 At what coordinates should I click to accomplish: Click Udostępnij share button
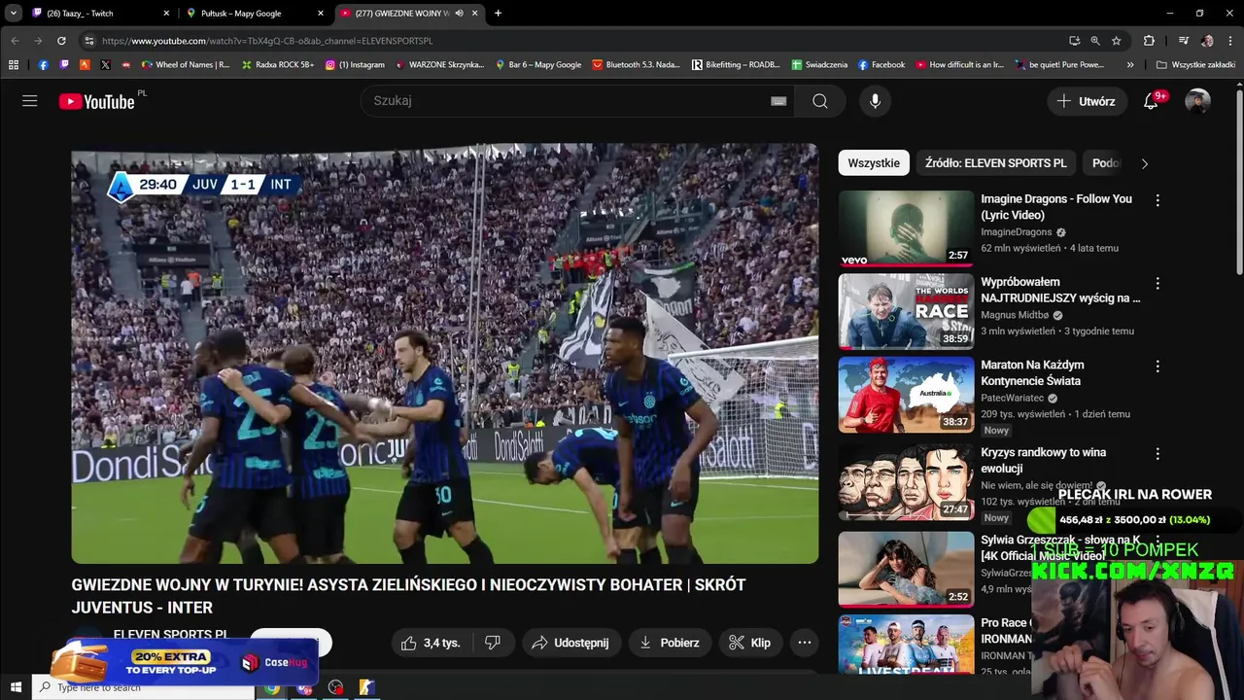[x=571, y=643]
